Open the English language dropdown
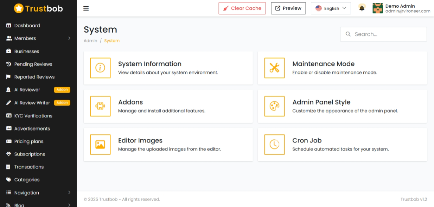Screen dimensions: 434x207 (331, 8)
